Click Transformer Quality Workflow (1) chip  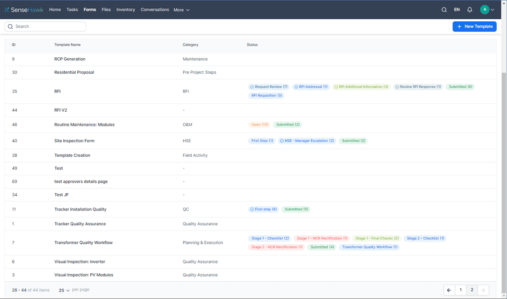369,247
